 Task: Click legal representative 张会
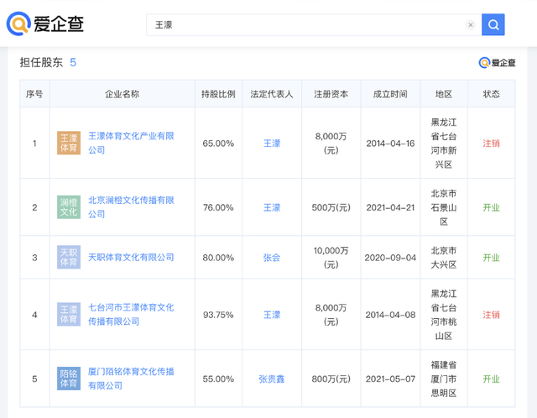tap(272, 258)
